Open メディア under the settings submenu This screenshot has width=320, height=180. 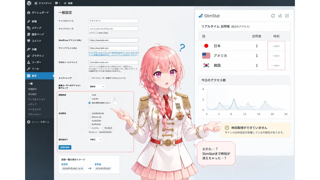coord(33,104)
